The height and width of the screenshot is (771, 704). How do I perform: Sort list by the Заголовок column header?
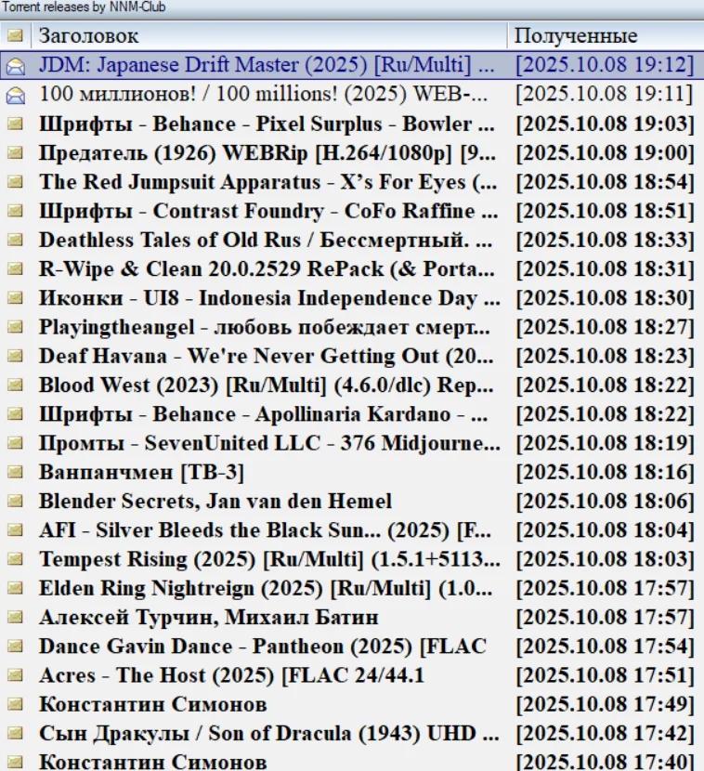click(x=269, y=35)
